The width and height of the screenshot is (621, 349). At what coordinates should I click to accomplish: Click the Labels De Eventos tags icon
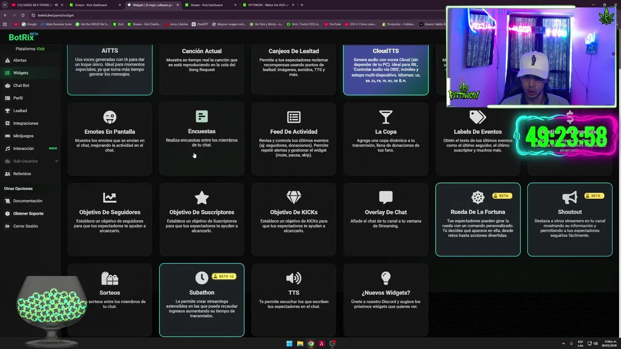pyautogui.click(x=477, y=117)
